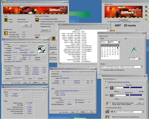The height and width of the screenshot is (119, 149).
Task: Click Close in the CPU-Z Mainboard window
Action: tap(92, 112)
